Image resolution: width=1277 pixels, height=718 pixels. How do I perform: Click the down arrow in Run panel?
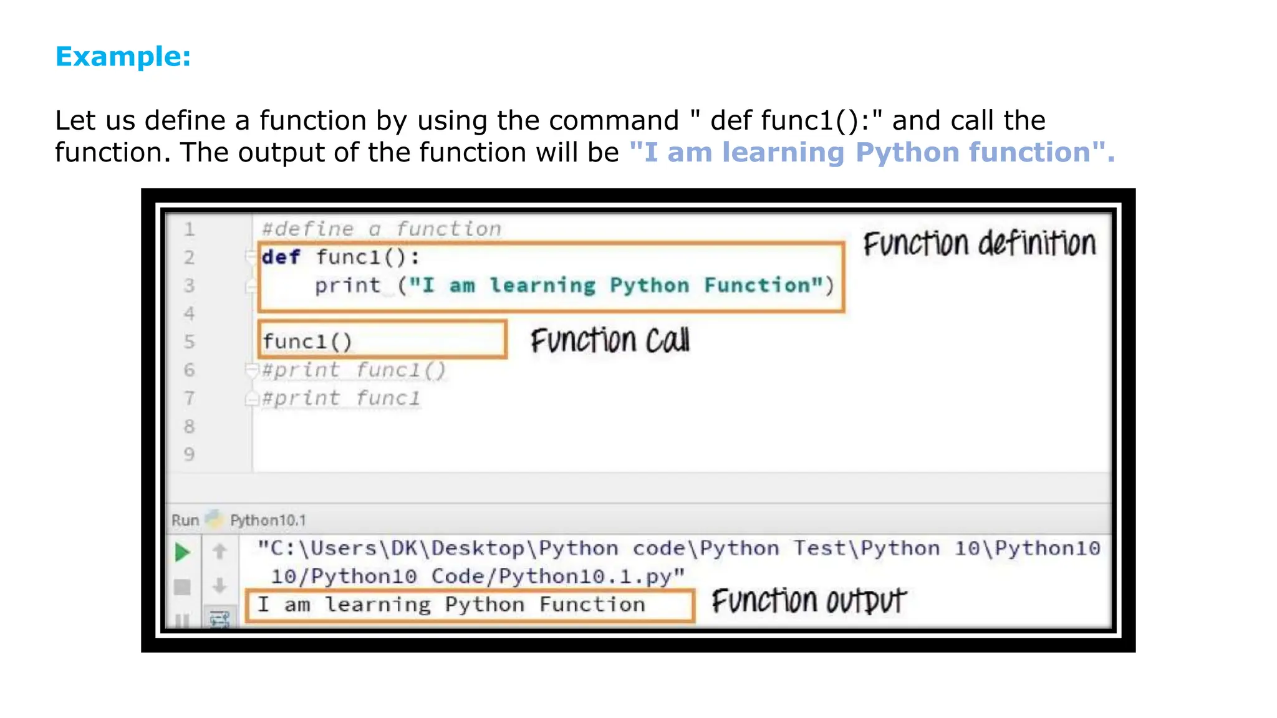[219, 586]
